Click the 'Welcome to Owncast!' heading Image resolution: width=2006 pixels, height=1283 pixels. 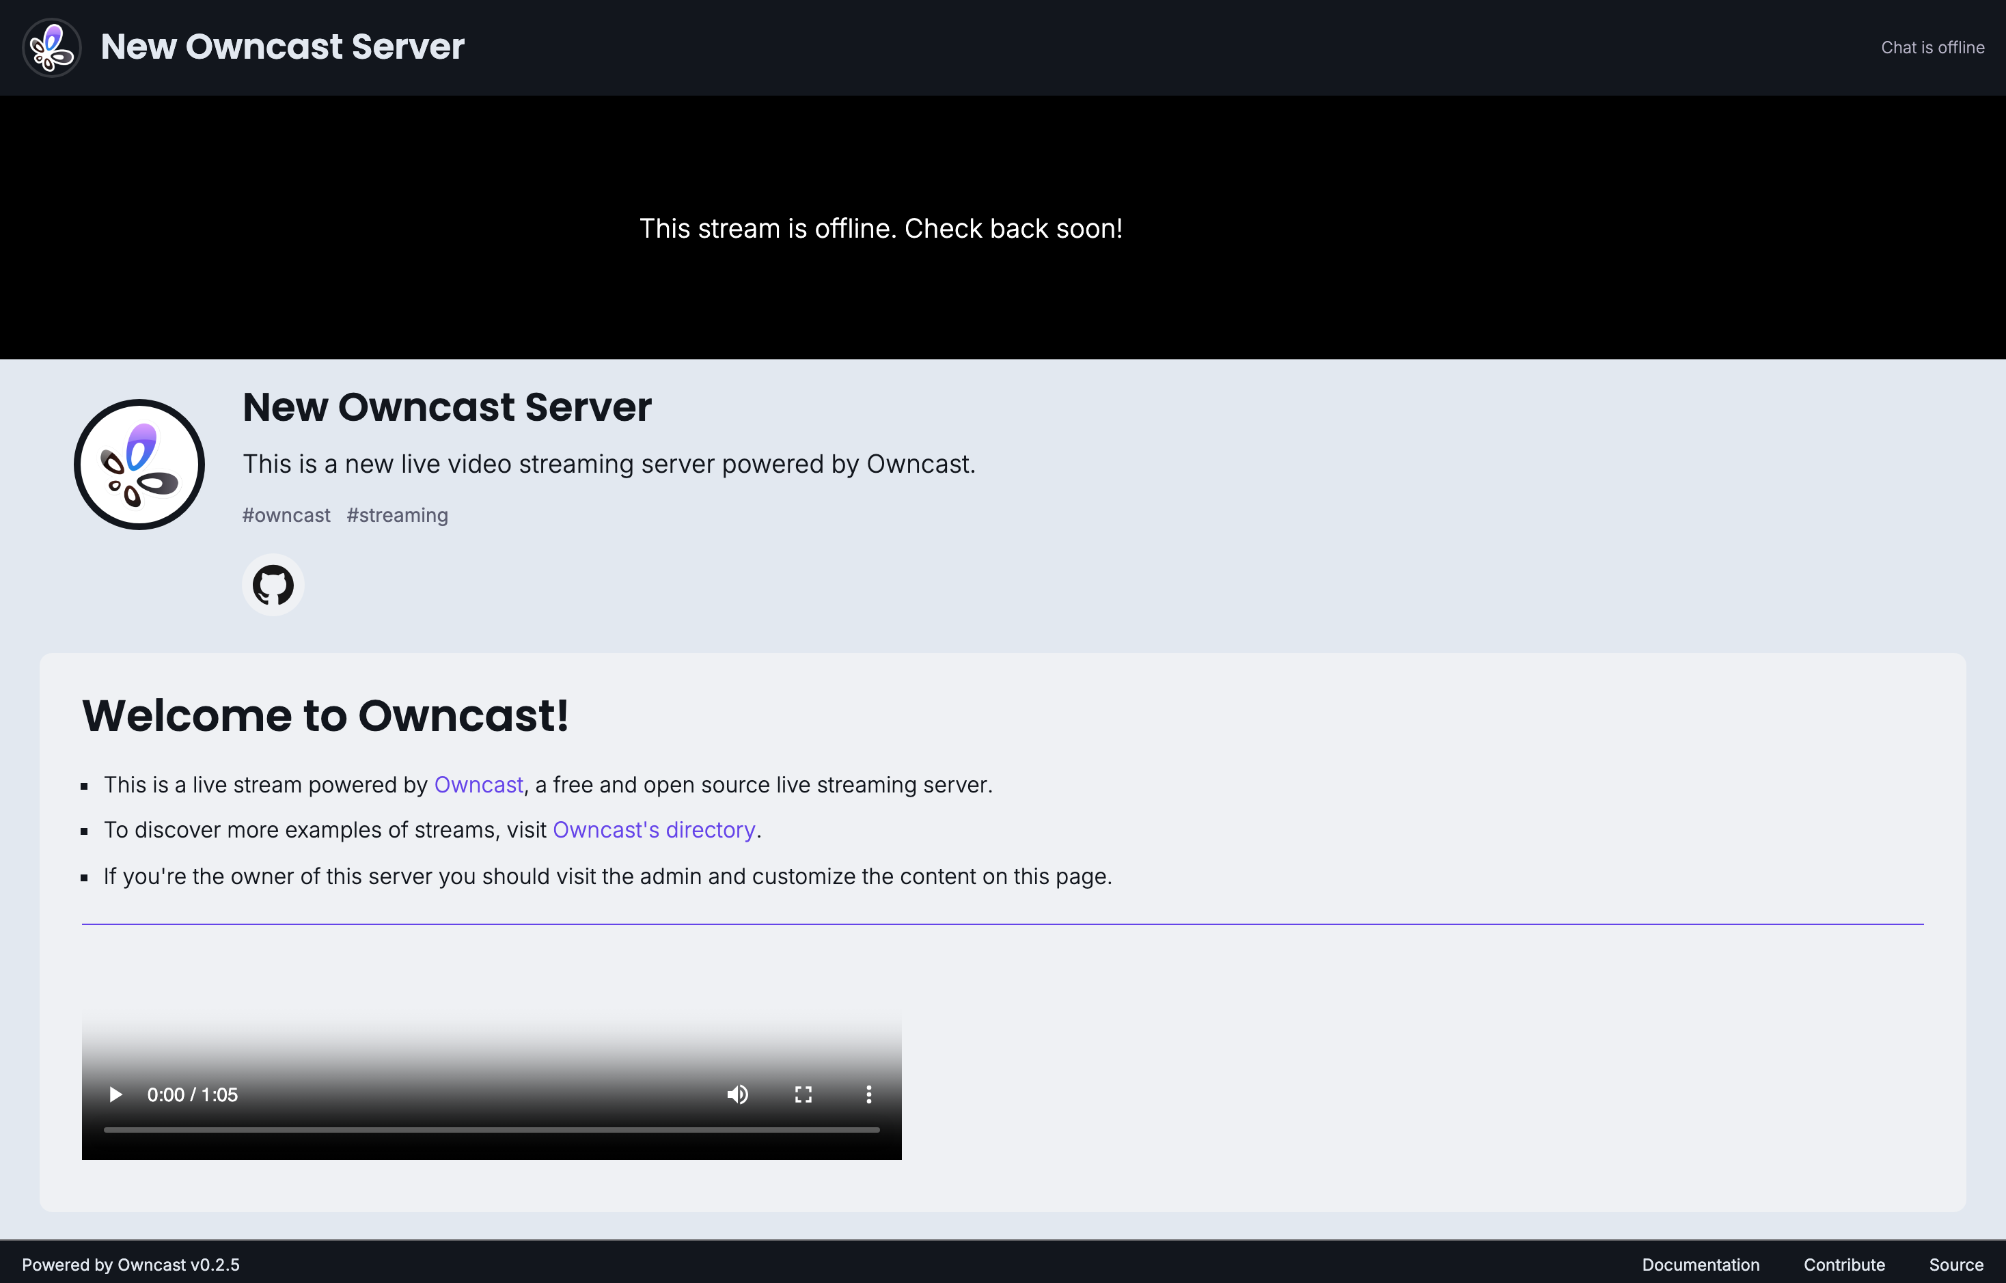pos(326,716)
